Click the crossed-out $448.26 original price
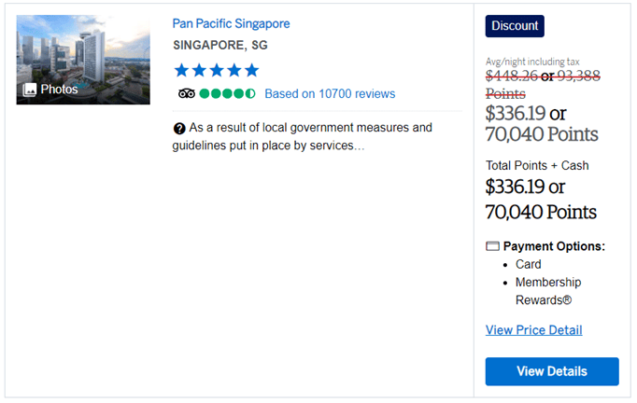The image size is (637, 403). [x=512, y=76]
